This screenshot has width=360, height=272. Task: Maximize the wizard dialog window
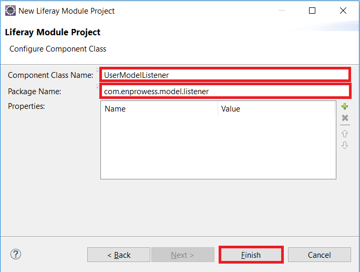312,11
